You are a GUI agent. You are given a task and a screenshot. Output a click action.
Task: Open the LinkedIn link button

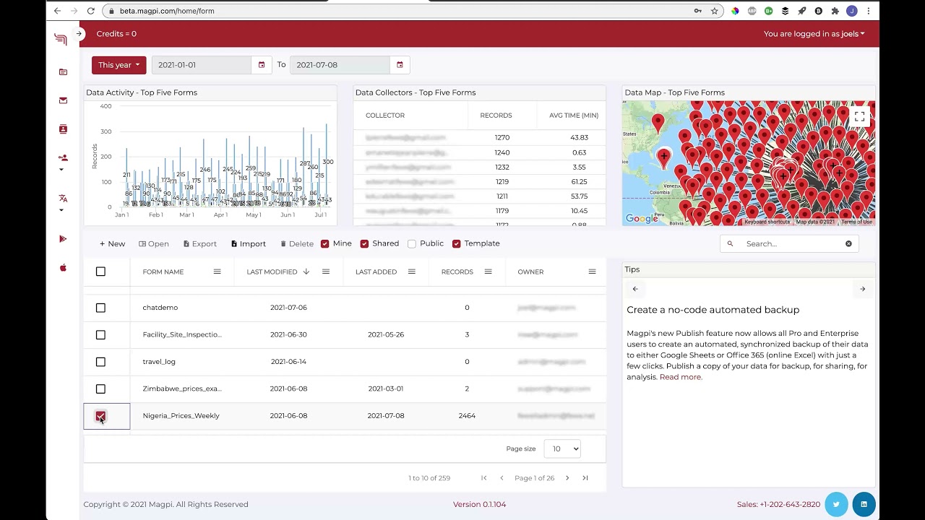864,504
